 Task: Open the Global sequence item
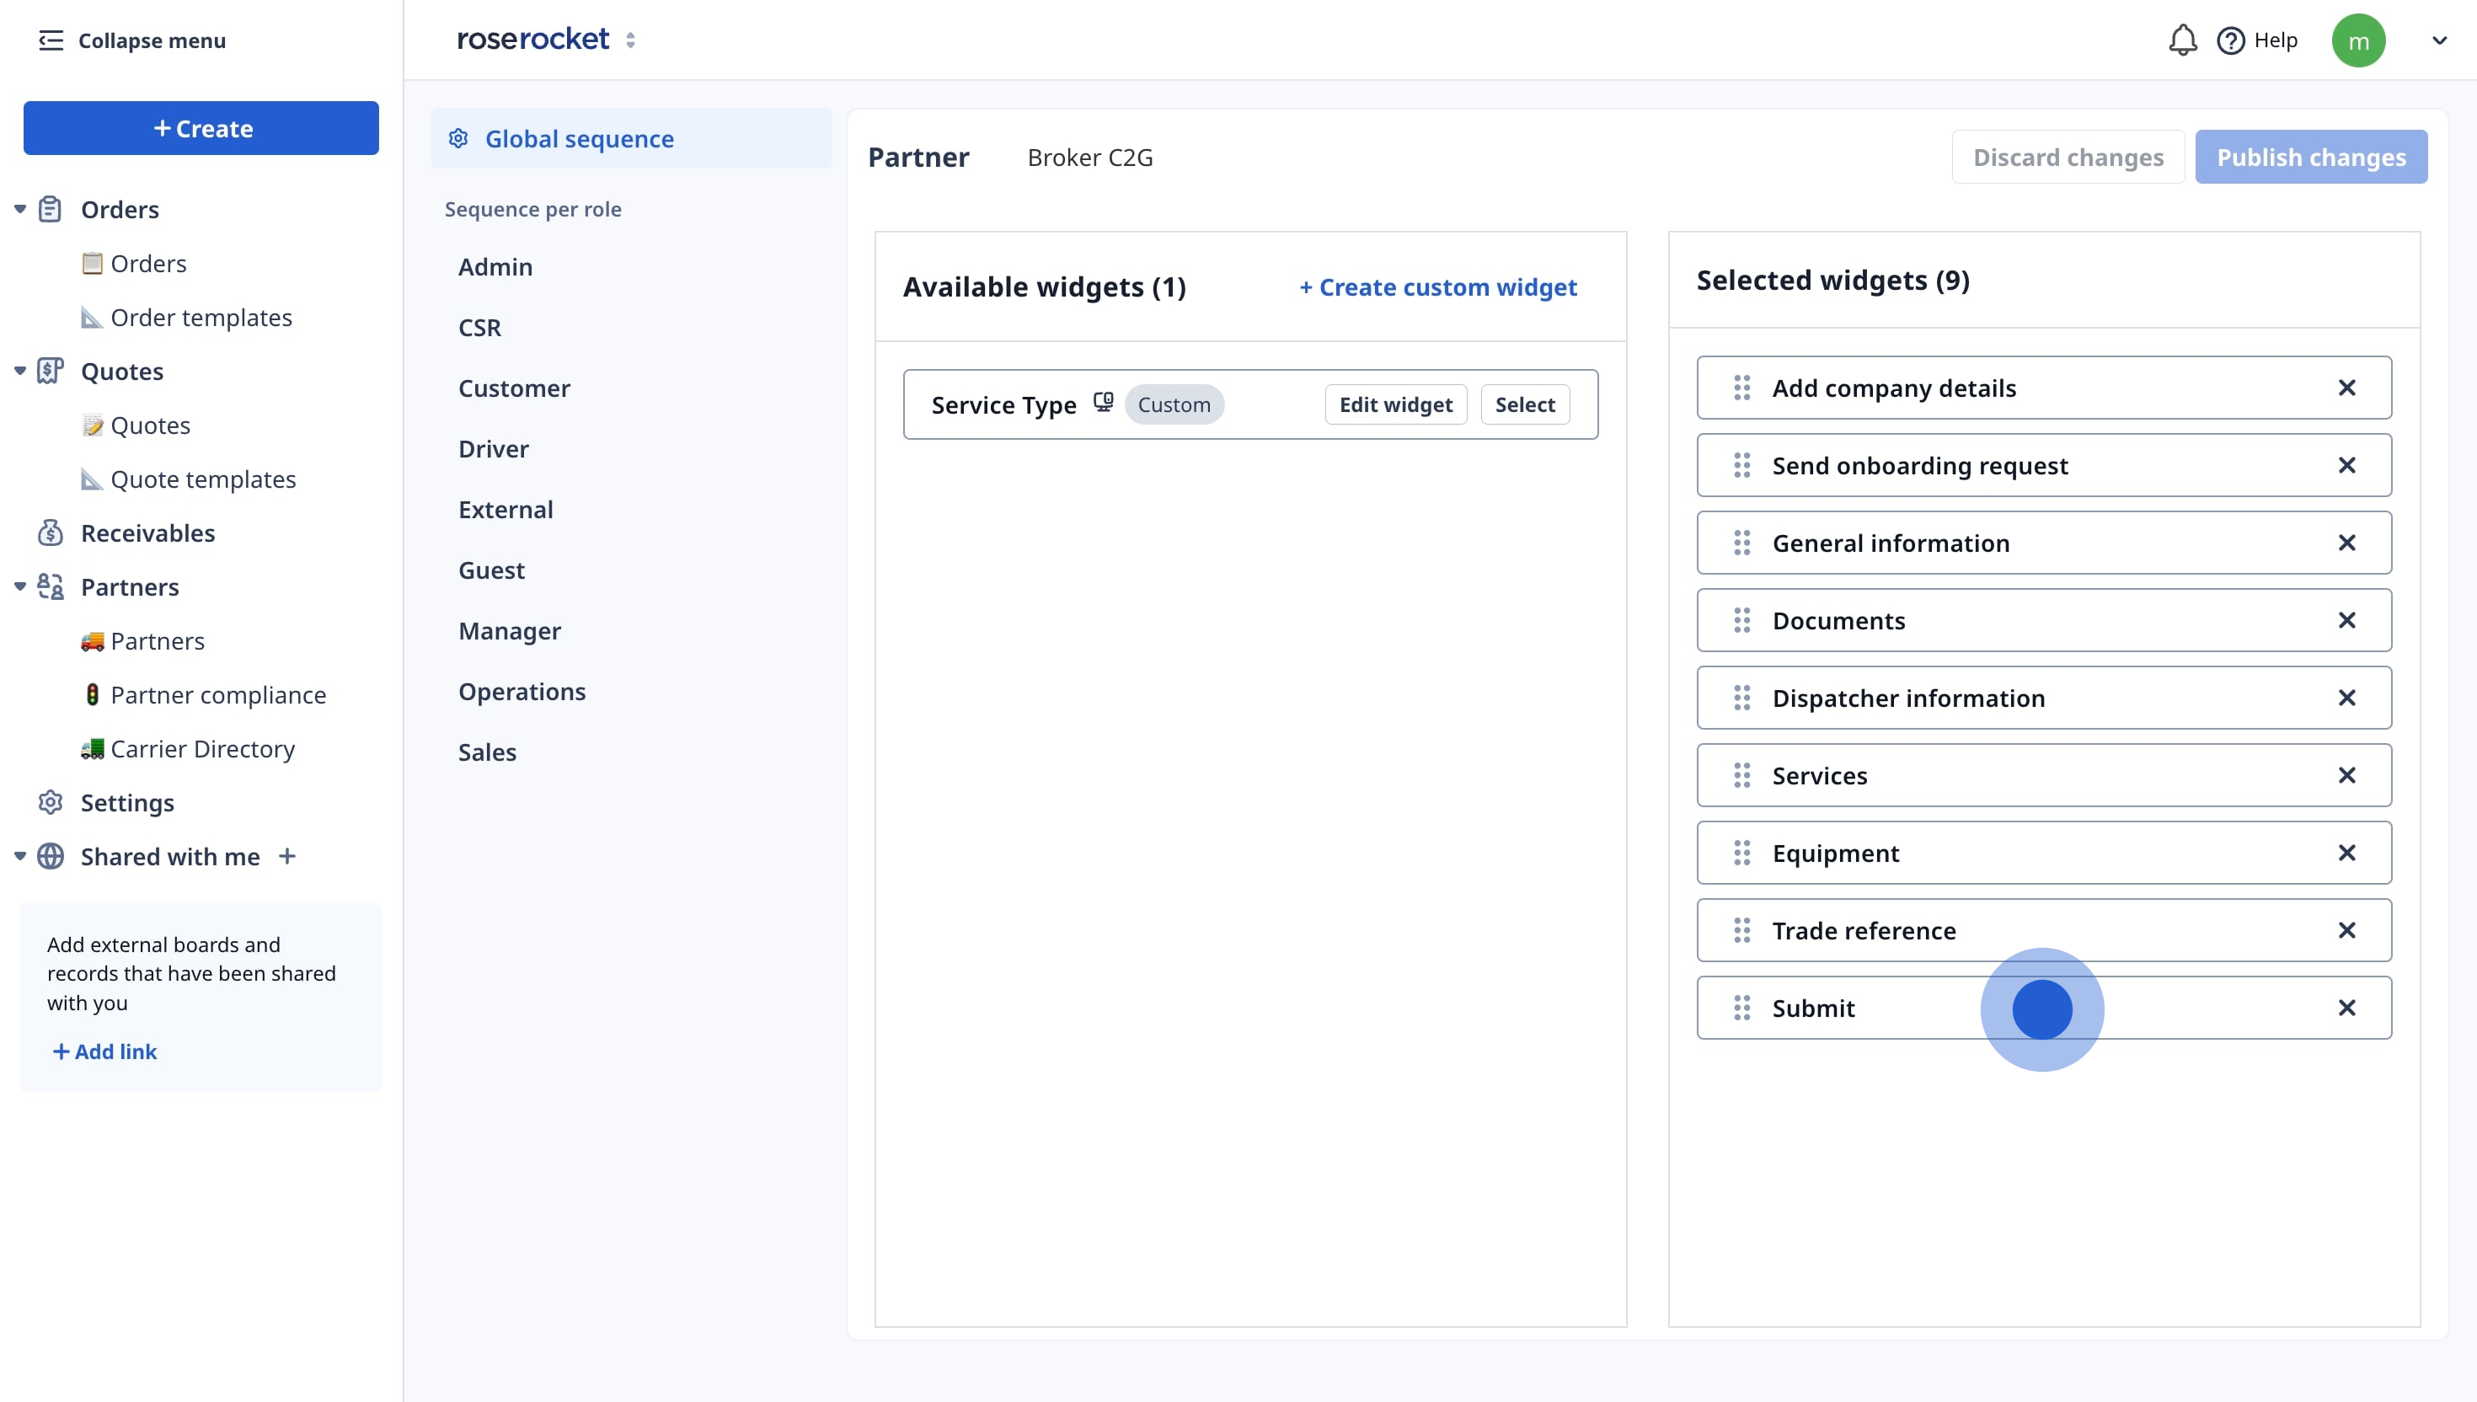pyautogui.click(x=578, y=139)
